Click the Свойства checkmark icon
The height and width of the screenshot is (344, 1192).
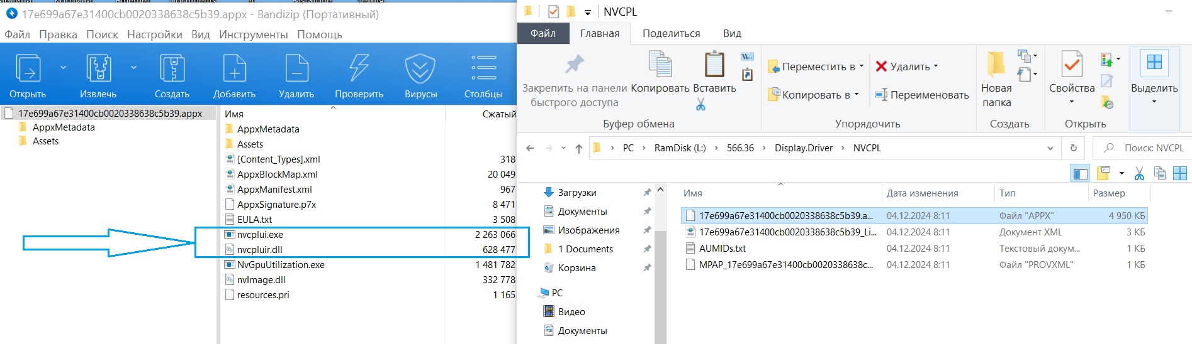pos(1072,64)
